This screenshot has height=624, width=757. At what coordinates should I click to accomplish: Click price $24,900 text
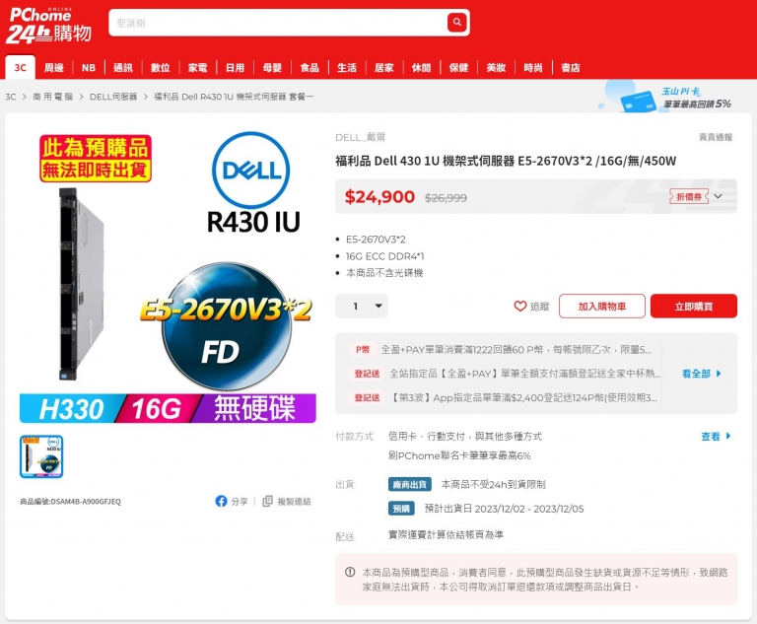pyautogui.click(x=379, y=196)
